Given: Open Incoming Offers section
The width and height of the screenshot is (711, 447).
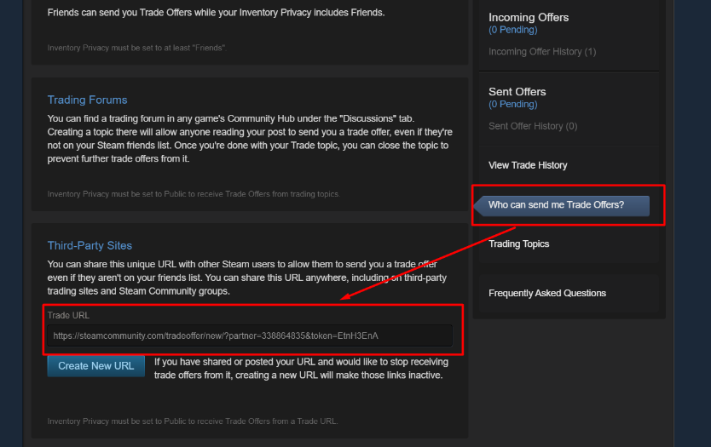Looking at the screenshot, I should click(529, 18).
